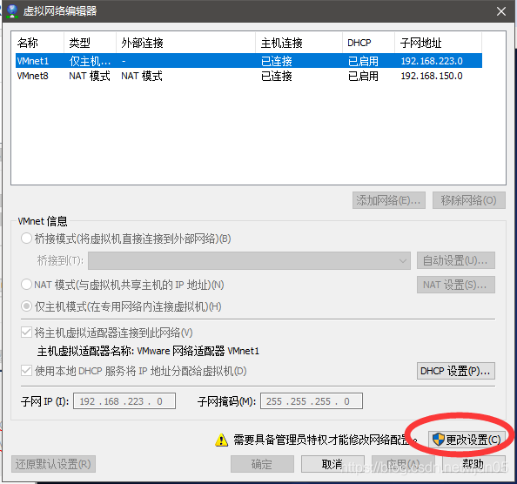Click the 子网掩码 input field
The width and height of the screenshot is (517, 484).
(312, 401)
